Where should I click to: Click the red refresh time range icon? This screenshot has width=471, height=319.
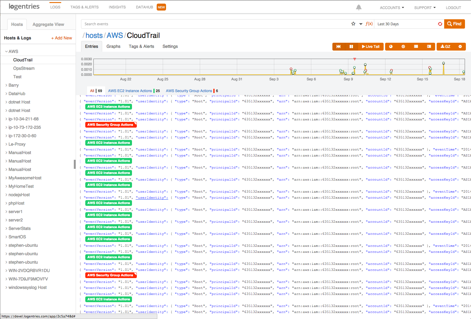(440, 24)
